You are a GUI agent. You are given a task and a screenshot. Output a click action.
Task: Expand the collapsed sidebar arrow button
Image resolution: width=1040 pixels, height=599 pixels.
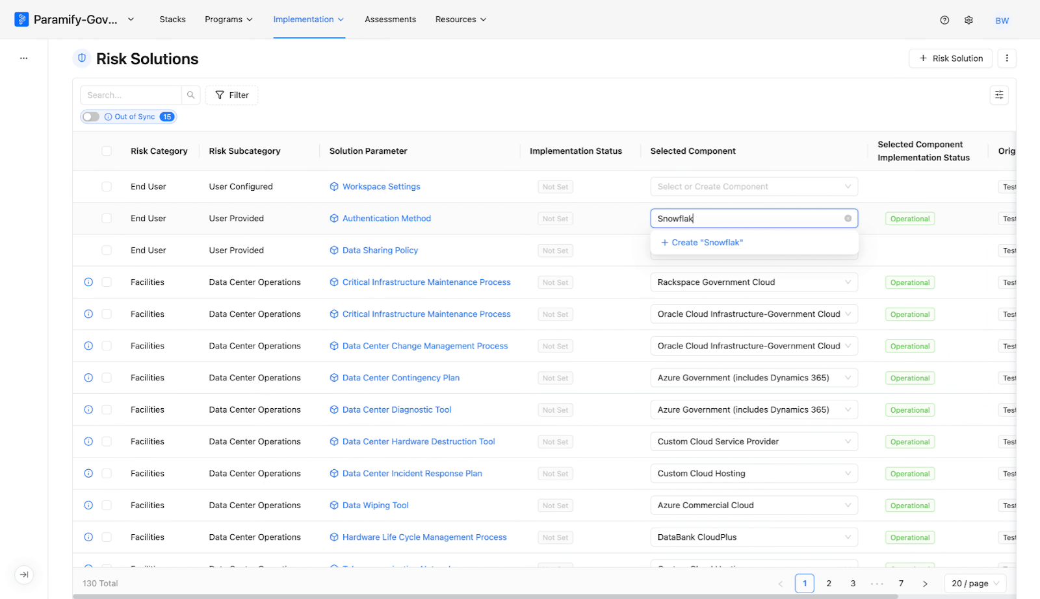click(24, 574)
